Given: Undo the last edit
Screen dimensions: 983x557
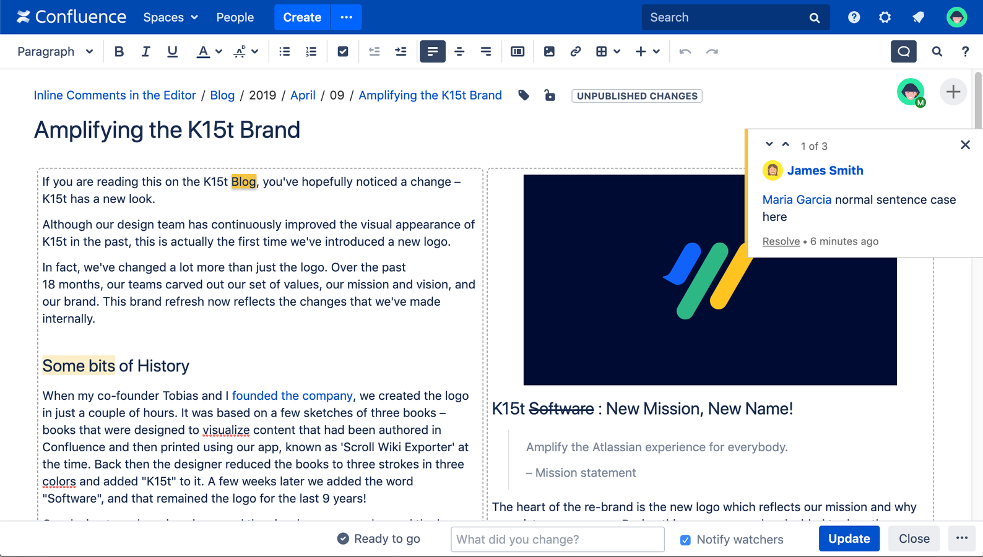Looking at the screenshot, I should pyautogui.click(x=685, y=51).
